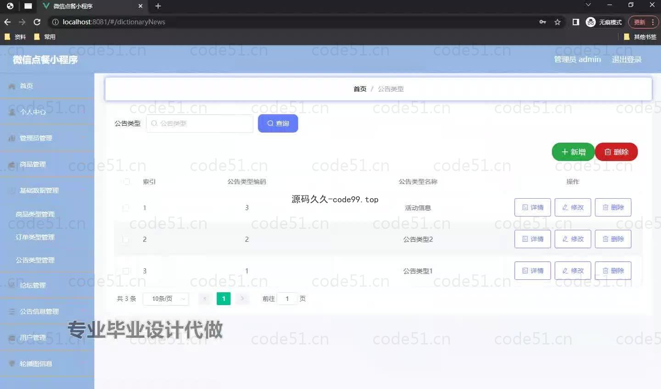Click the 公告类型编码 column header
This screenshot has height=389, width=661.
[246, 182]
